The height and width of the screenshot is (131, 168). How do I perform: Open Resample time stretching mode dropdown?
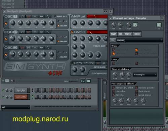145,75
